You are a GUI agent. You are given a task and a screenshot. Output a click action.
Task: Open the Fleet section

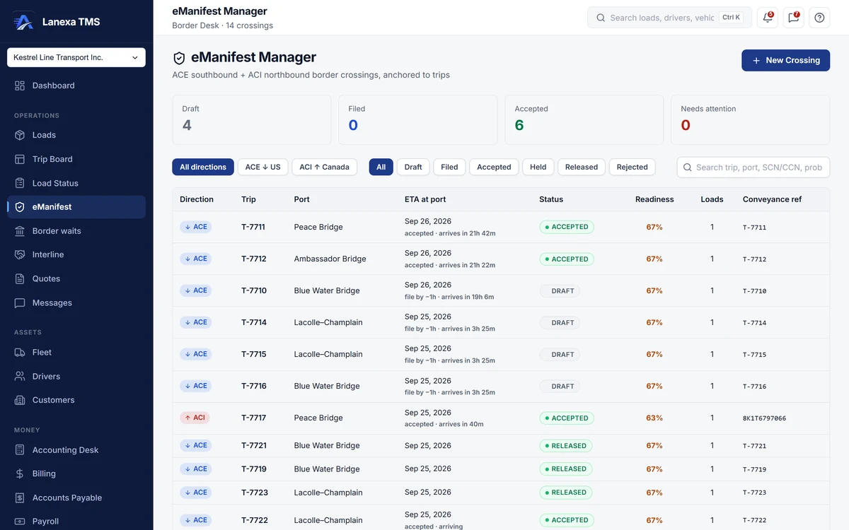click(76, 352)
